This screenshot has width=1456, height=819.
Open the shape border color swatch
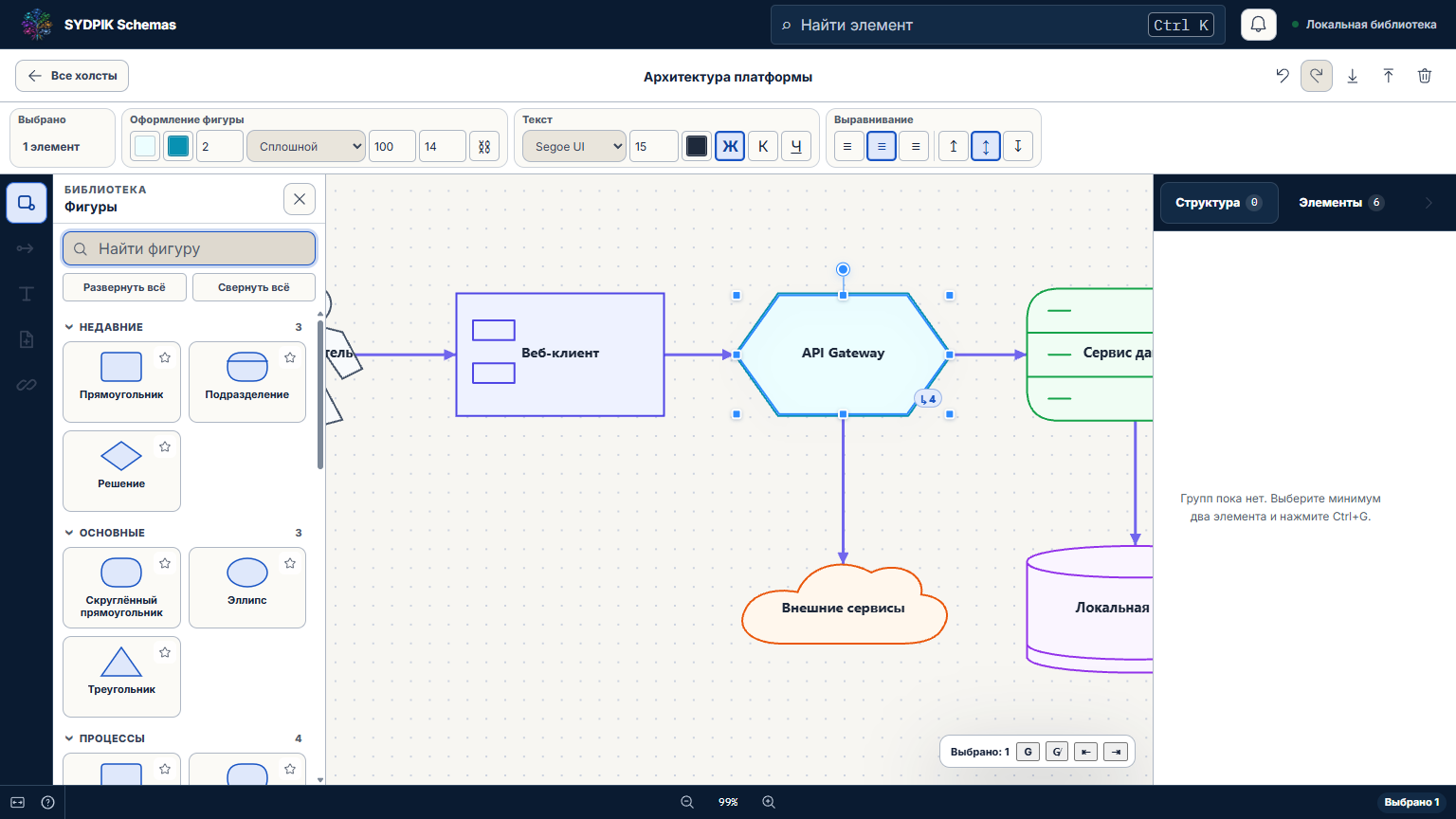tap(178, 146)
